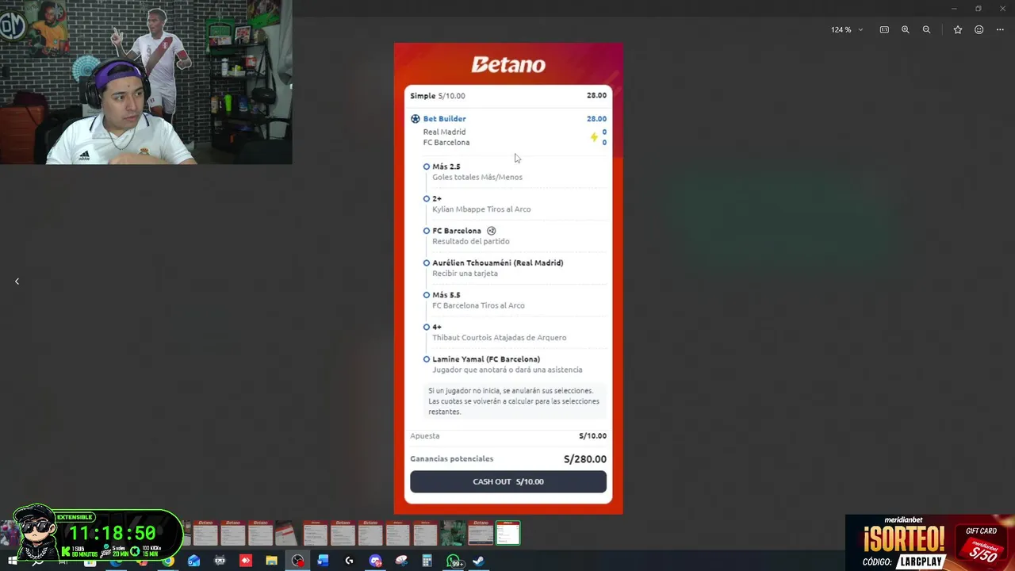1015x571 pixels.
Task: Select the 4+ Courtois saves bullet
Action: click(427, 327)
